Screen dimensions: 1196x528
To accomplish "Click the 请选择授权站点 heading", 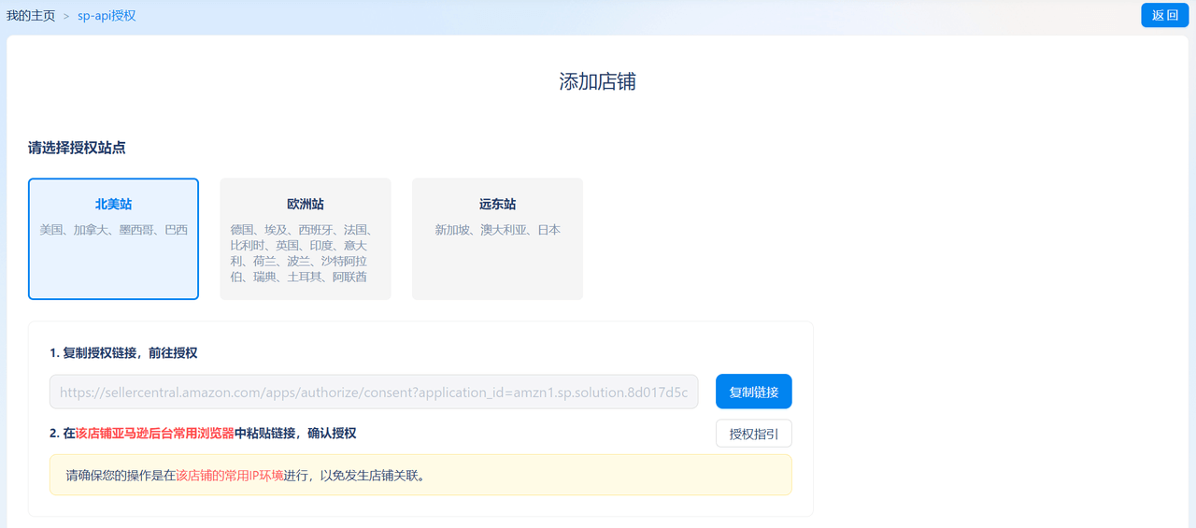I will click(x=77, y=148).
